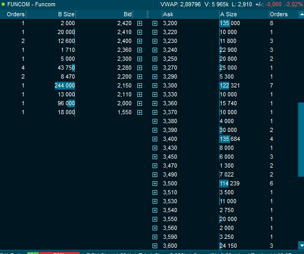Click the volume V: 5 965k

216,4
